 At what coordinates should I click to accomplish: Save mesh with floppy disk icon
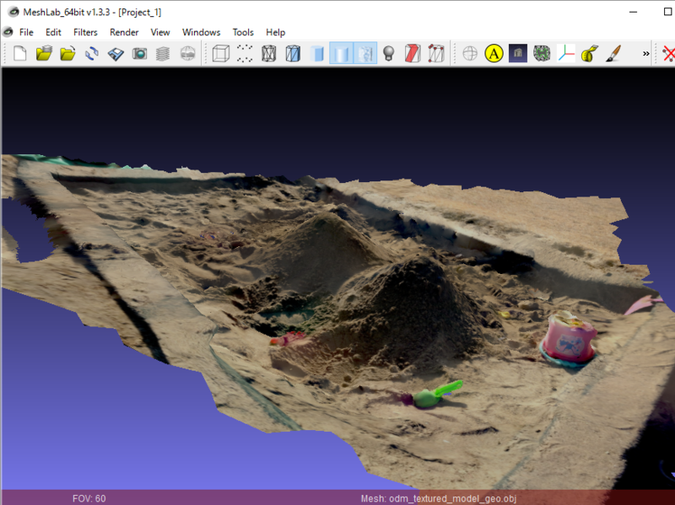[116, 54]
